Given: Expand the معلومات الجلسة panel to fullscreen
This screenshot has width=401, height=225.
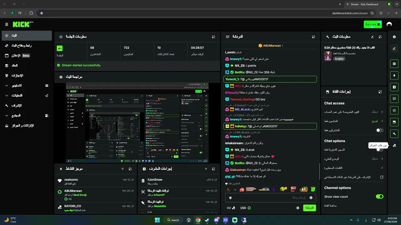Looking at the screenshot, I should click(x=213, y=37).
